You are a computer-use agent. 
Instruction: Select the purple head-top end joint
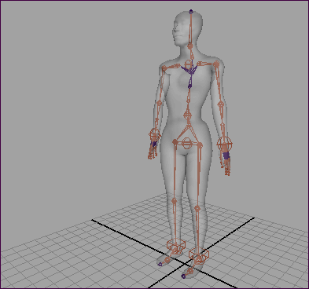[x=191, y=12]
